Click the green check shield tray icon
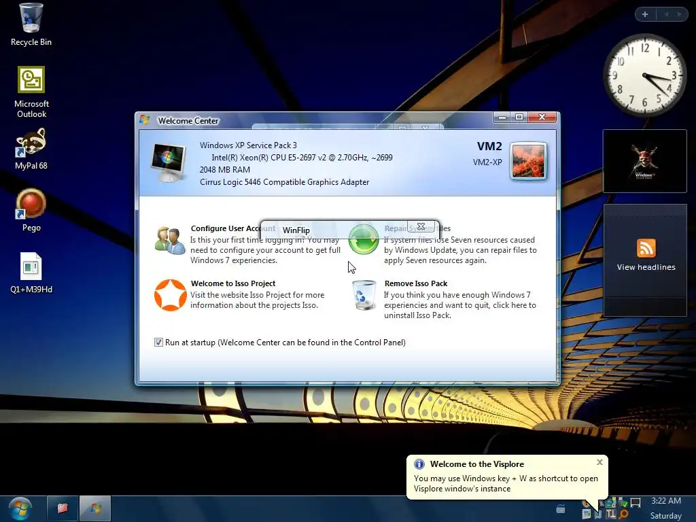The width and height of the screenshot is (696, 522). pos(623,502)
